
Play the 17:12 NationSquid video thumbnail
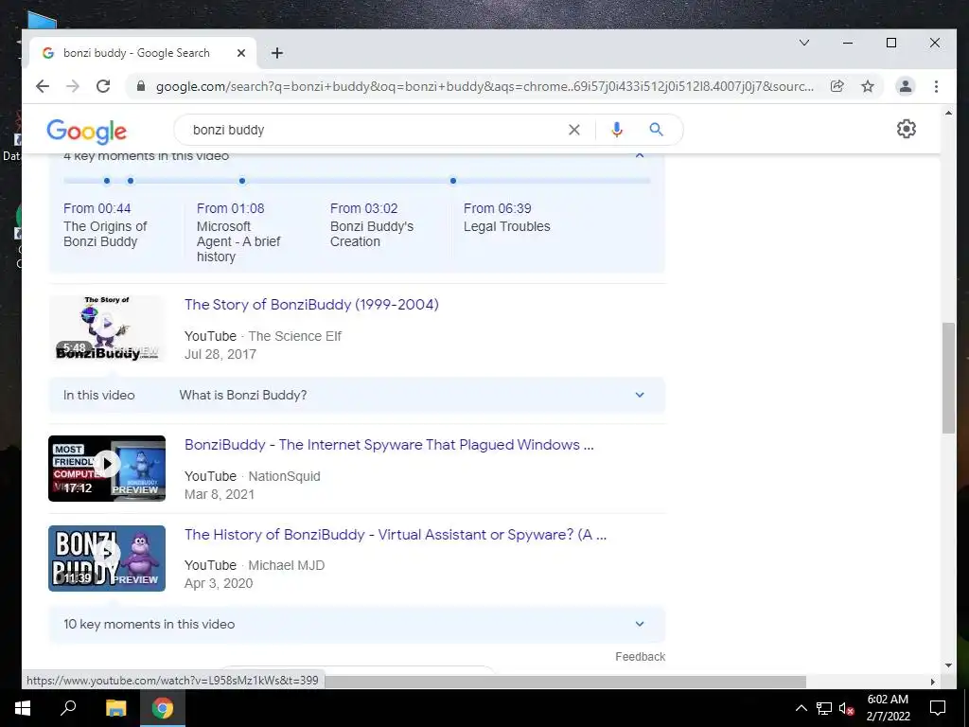pyautogui.click(x=107, y=469)
